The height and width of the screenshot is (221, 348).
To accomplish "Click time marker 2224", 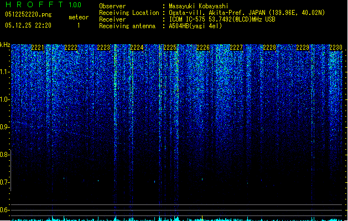I will click(137, 48).
